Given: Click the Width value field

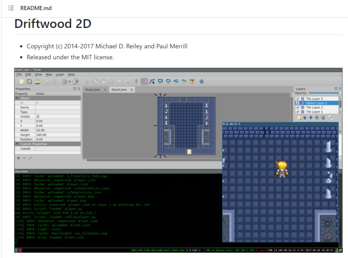Looking at the screenshot, I should tap(58, 130).
